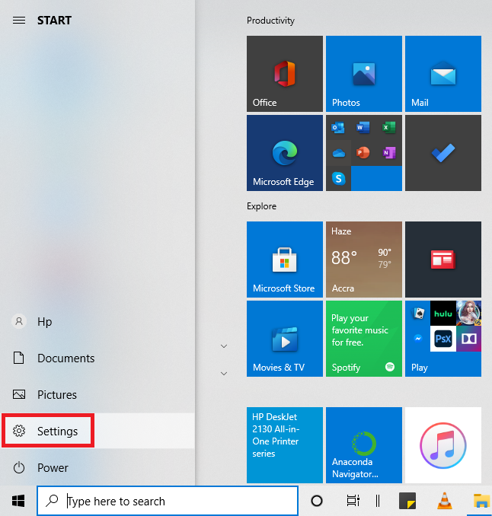492x516 pixels.
Task: Click the Windows Start button
Action: click(18, 502)
